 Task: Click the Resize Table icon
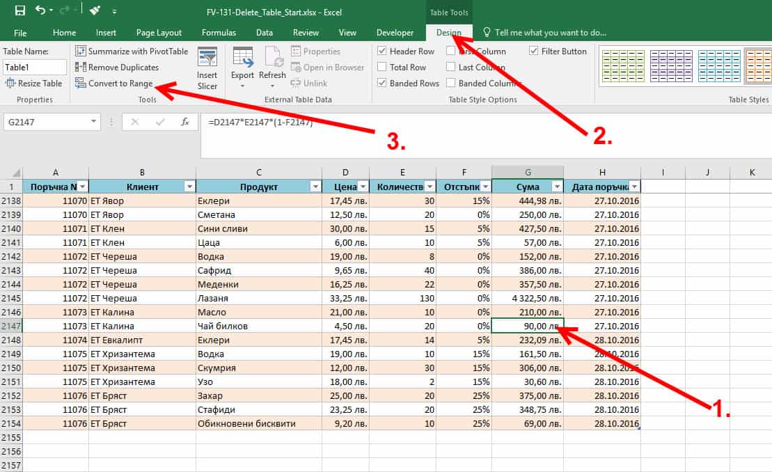pyautogui.click(x=10, y=84)
